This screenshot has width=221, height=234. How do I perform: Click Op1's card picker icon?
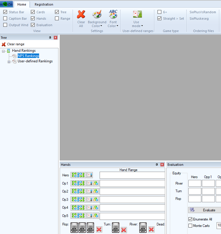coord(90,183)
